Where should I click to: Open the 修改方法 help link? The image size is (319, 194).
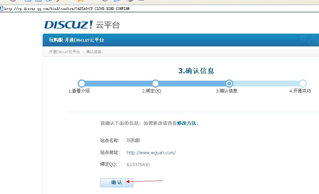pyautogui.click(x=187, y=123)
